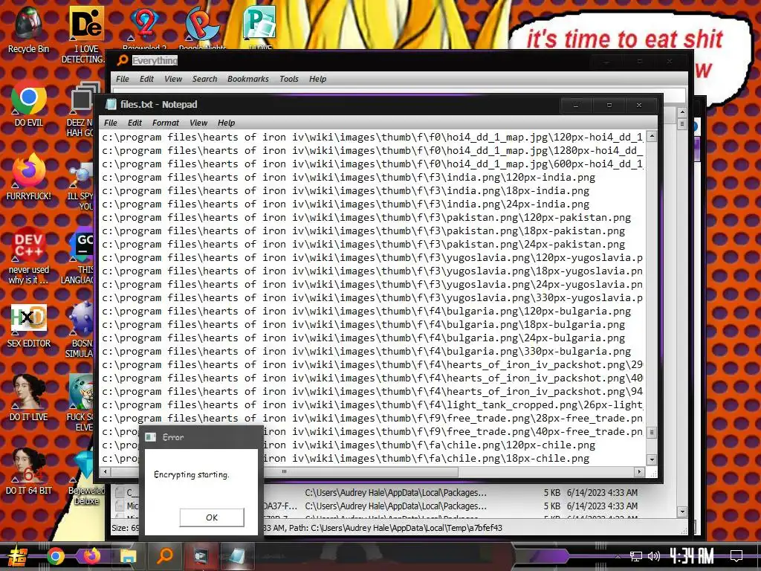The width and height of the screenshot is (761, 571).
Task: Click Notepad's horizontal scrollbar left arrow
Action: pos(106,471)
